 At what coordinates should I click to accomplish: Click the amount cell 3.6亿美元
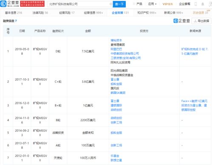point(88,82)
